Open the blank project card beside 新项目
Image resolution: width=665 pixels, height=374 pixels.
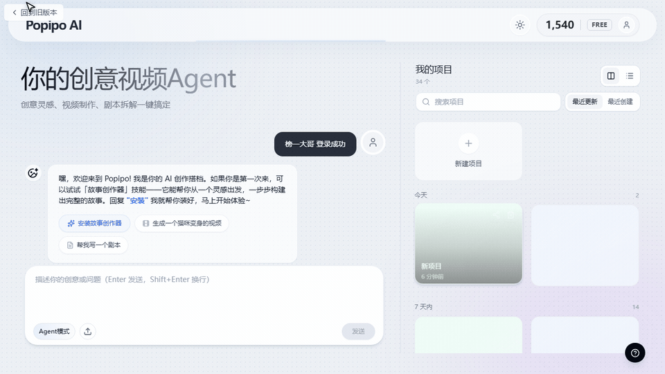[x=585, y=245]
